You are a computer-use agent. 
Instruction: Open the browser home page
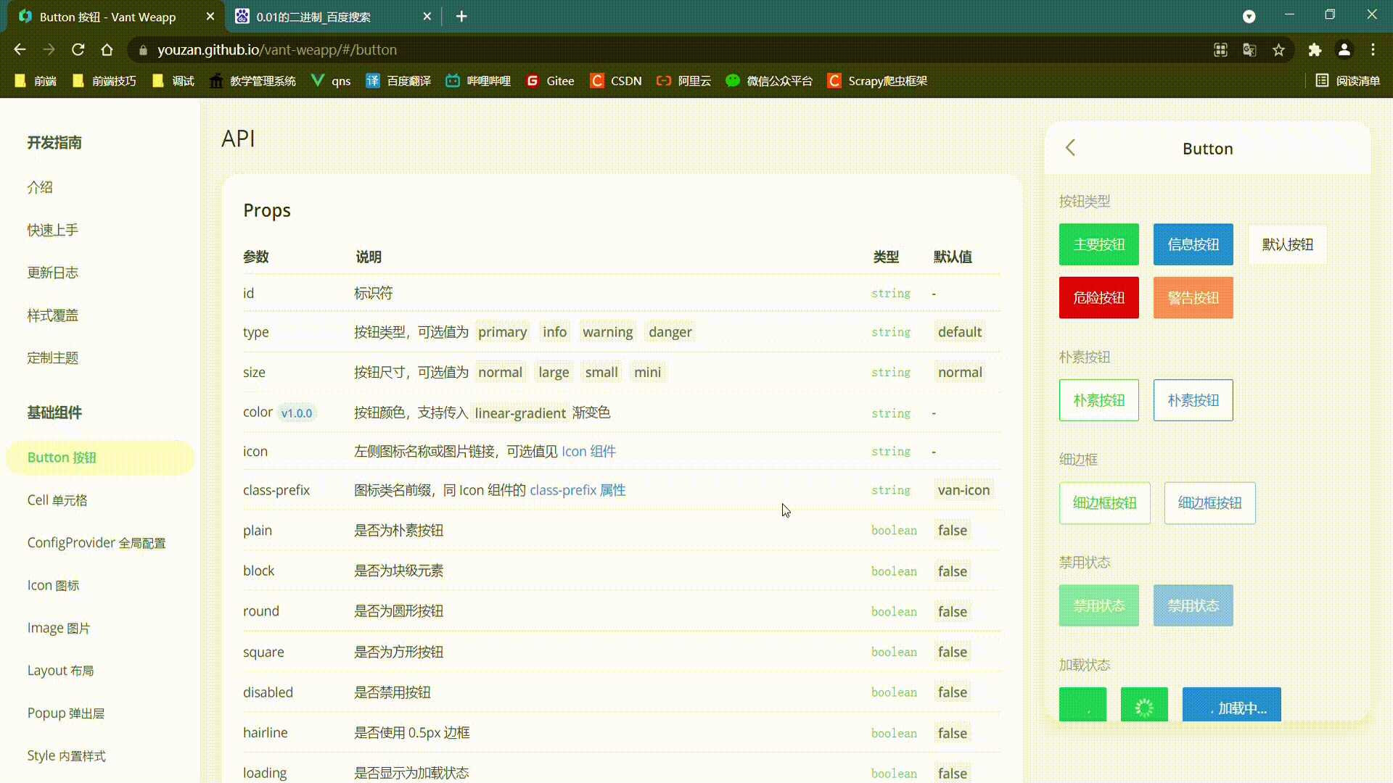[x=107, y=49]
